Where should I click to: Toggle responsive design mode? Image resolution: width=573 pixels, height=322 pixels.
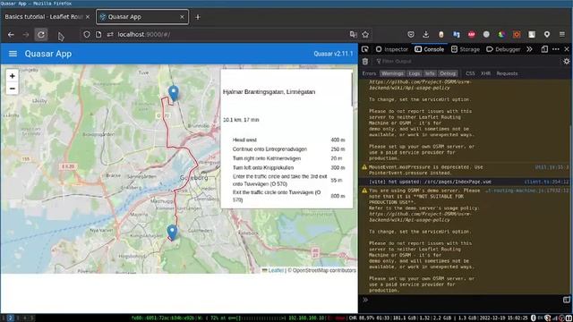544,49
